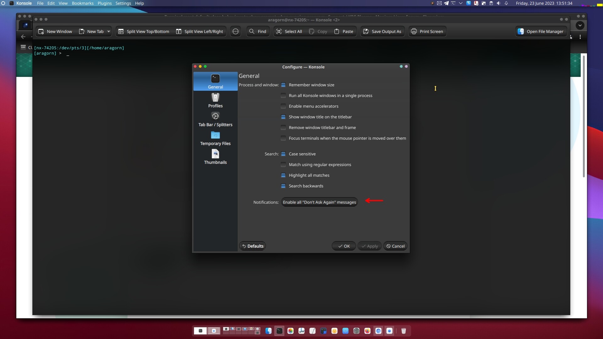Choose Split View Top/Bottom
603x339 pixels.
click(144, 31)
